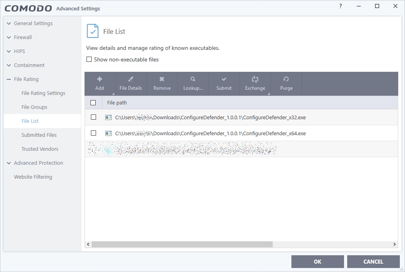405x272 pixels.
Task: Click the OK button
Action: pyautogui.click(x=317, y=262)
